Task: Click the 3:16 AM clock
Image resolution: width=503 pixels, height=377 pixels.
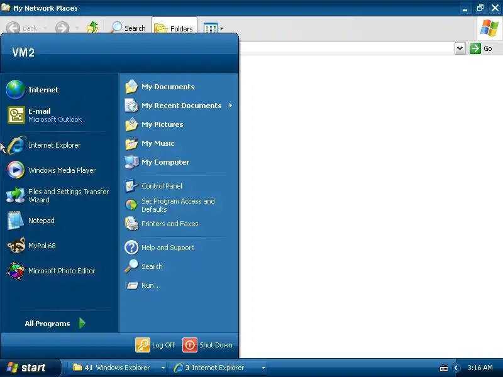Action: click(480, 368)
